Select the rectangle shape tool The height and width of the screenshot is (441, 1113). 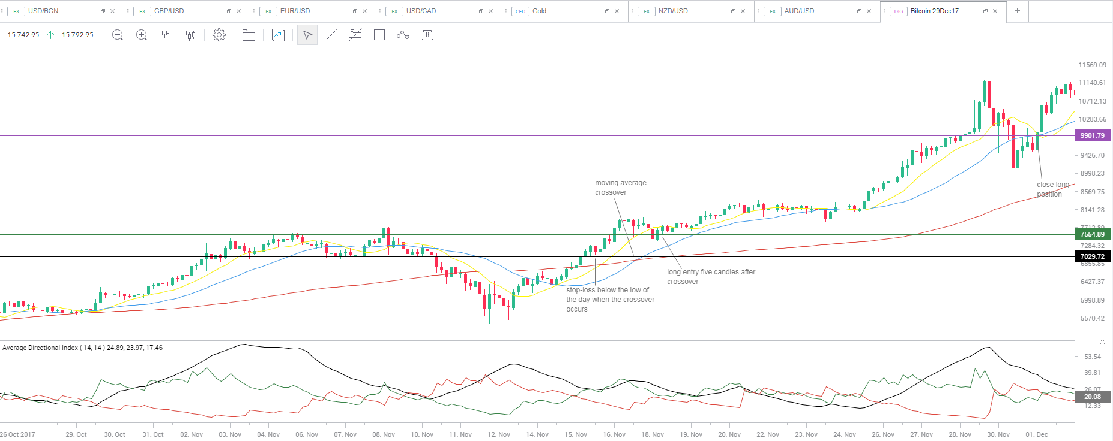pyautogui.click(x=379, y=35)
